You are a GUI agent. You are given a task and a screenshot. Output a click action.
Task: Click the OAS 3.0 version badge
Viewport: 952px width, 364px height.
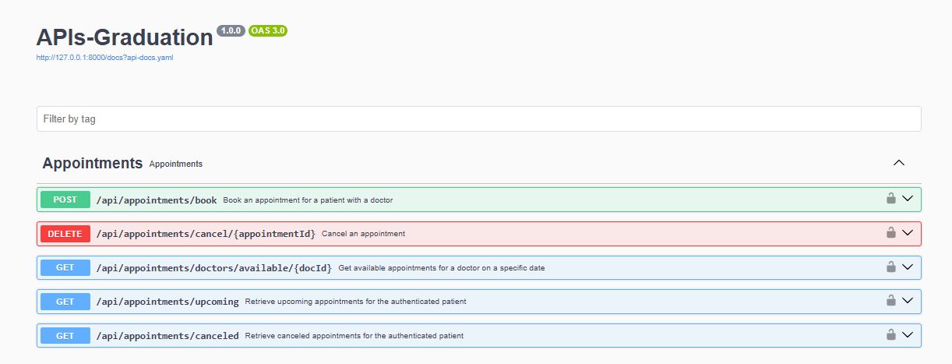tap(268, 30)
